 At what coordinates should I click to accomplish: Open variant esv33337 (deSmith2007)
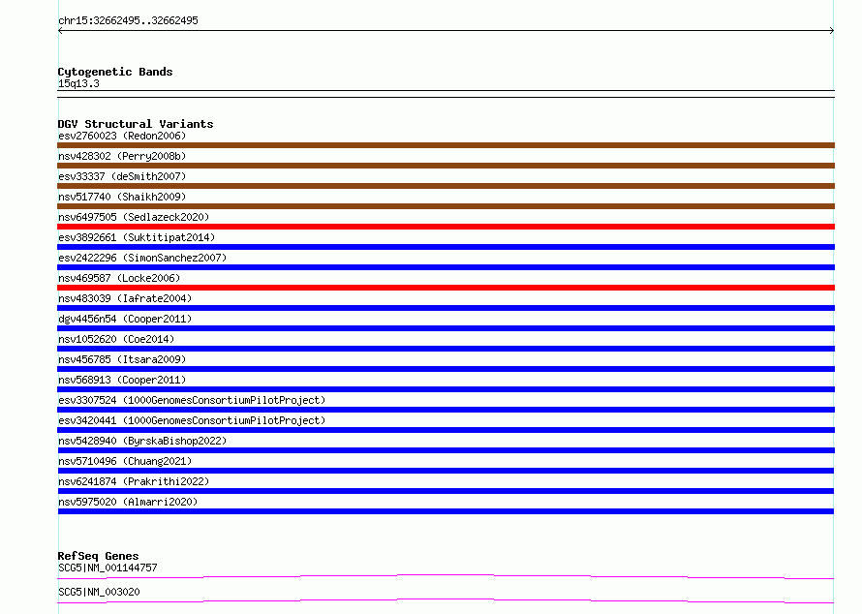coord(122,176)
